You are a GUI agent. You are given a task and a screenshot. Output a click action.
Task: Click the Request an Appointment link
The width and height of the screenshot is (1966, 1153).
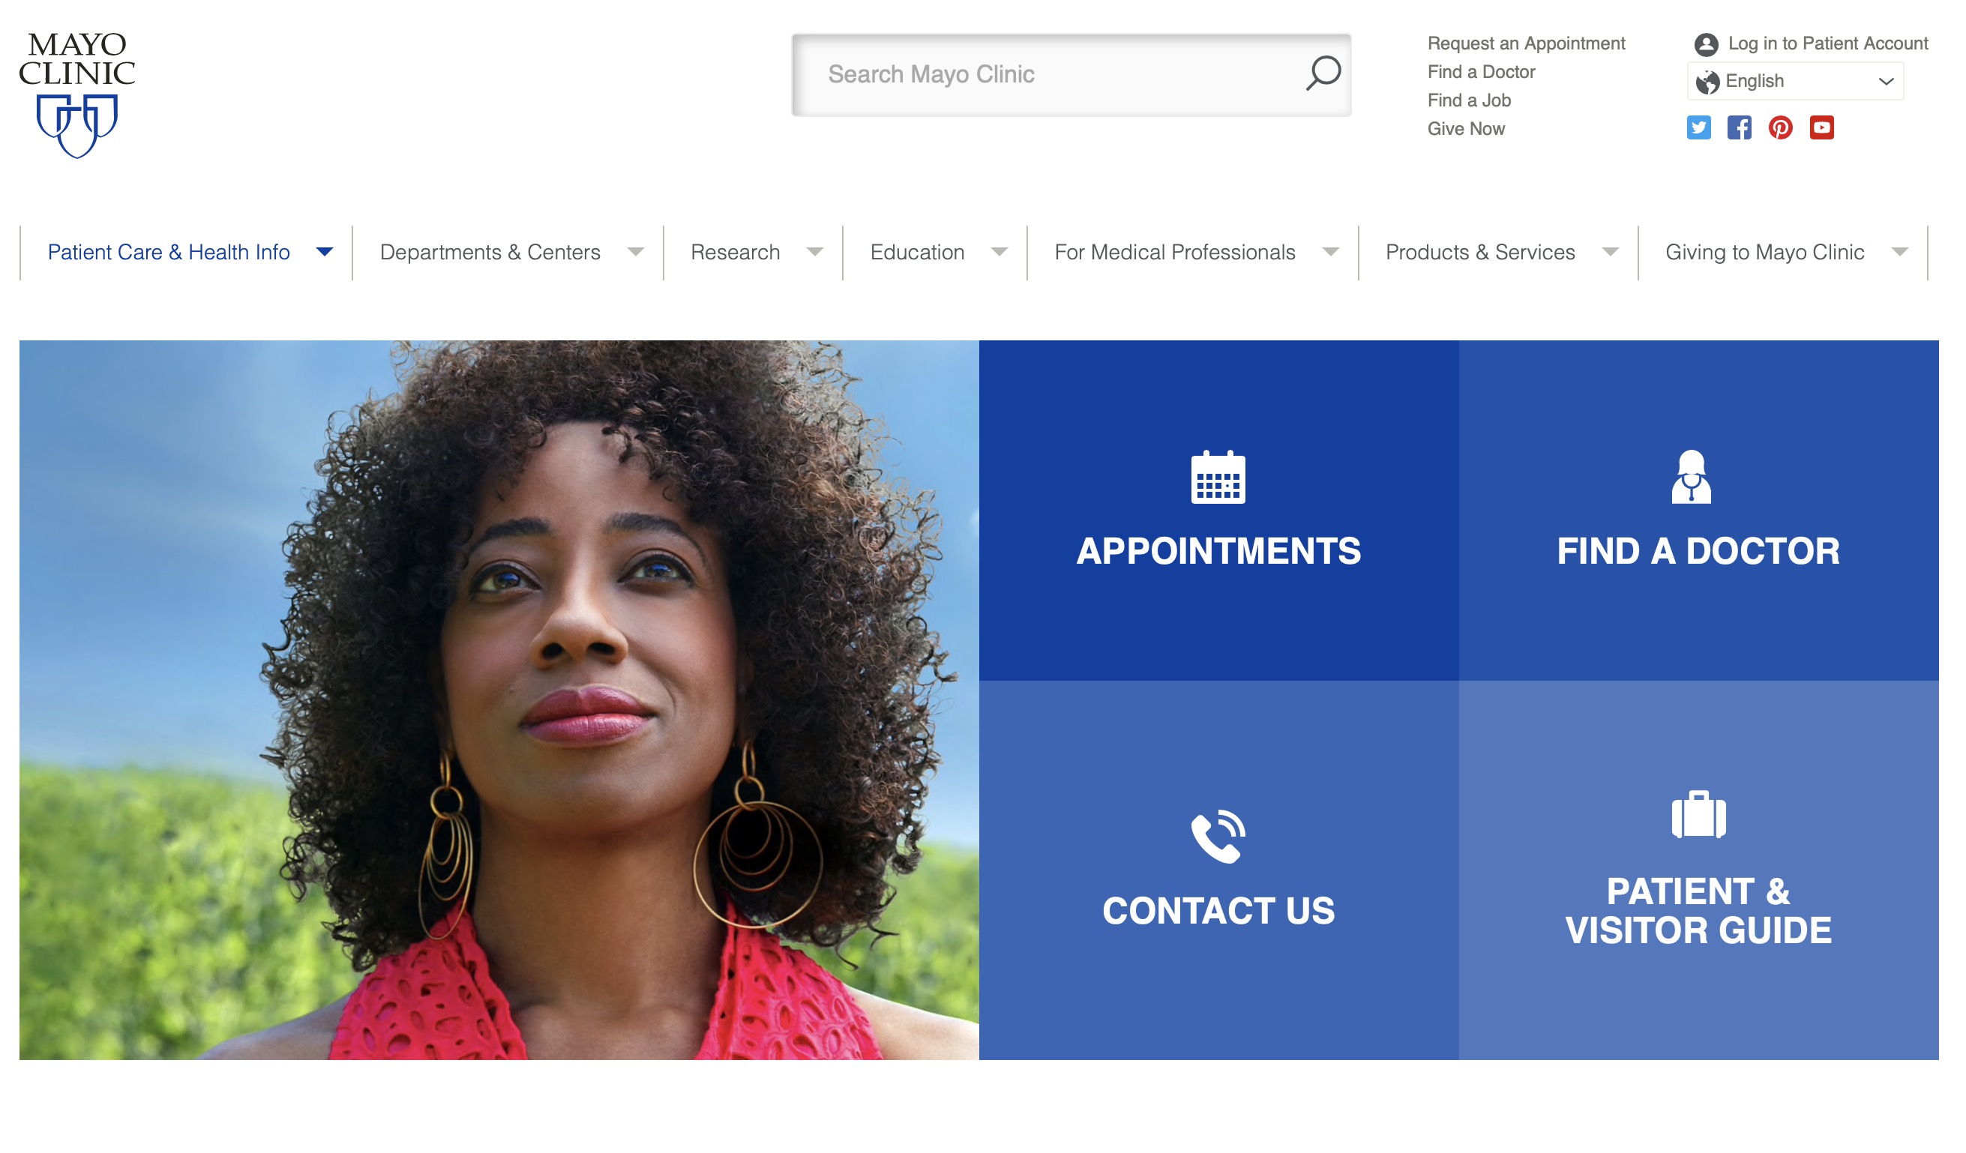tap(1526, 43)
